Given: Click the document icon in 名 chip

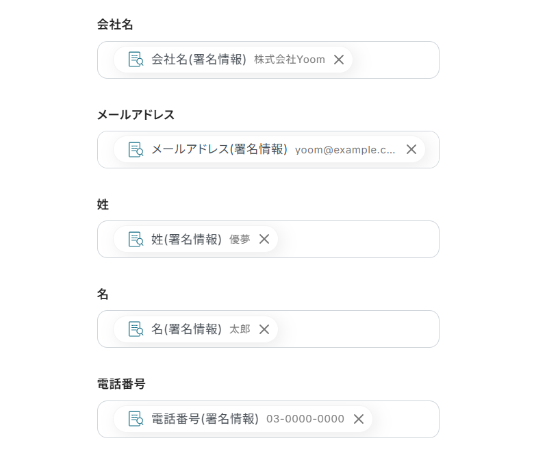Looking at the screenshot, I should point(136,329).
